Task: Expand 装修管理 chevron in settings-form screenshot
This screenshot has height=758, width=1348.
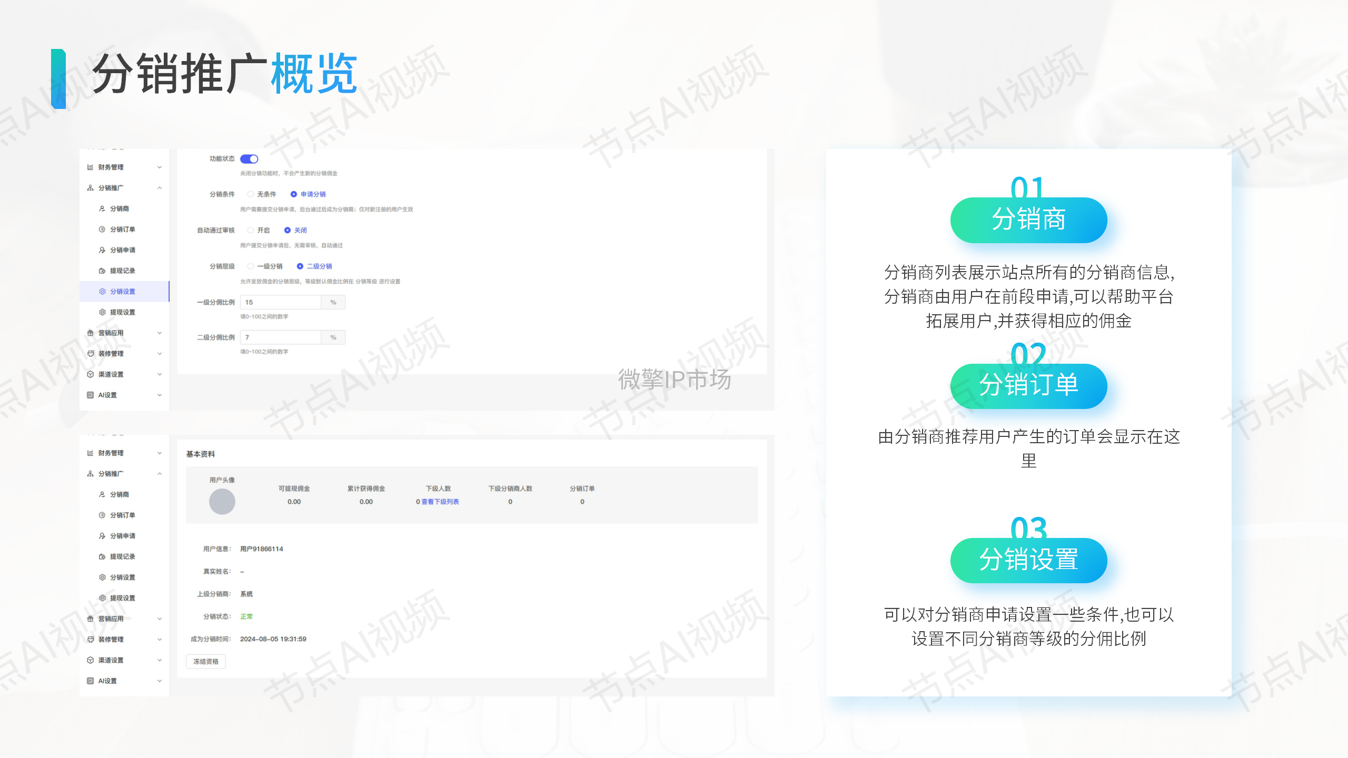Action: 160,354
